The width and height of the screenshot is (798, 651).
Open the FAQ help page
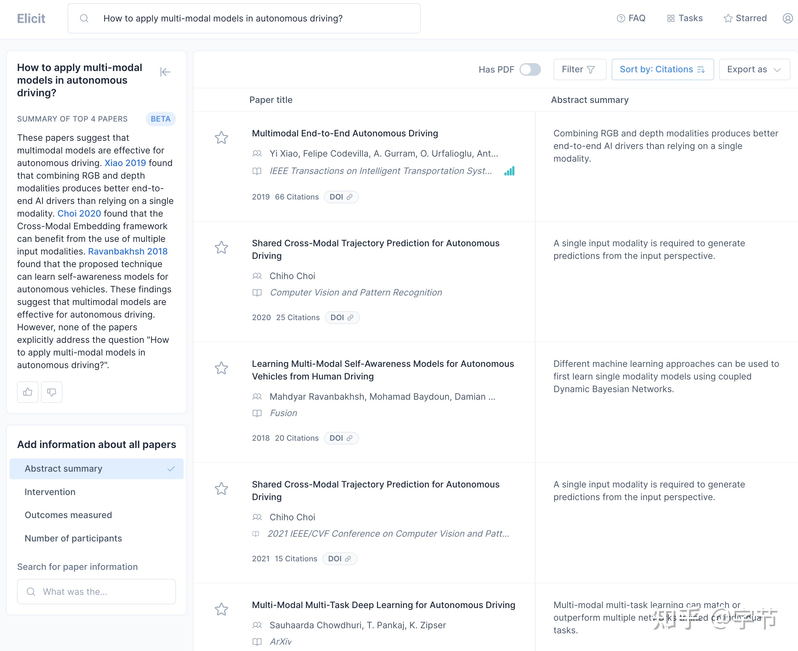tap(631, 18)
